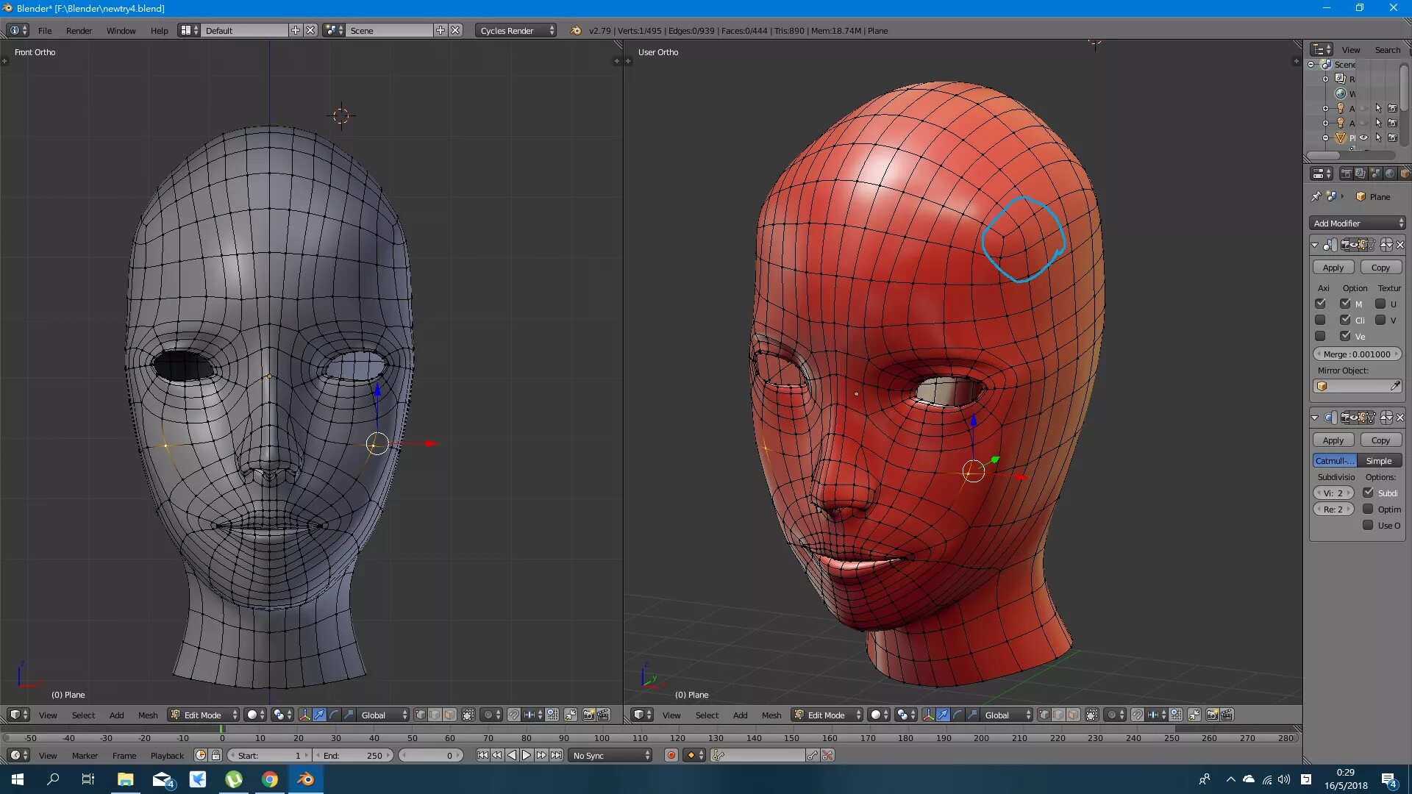Toggle the Cli (clipping) checkbox in Mirror modifier

point(1345,320)
